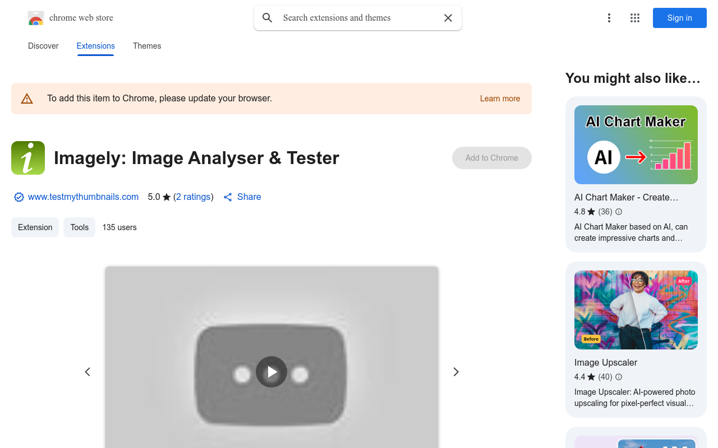Visit the www.testmythumbnails.com link
718x448 pixels.
[x=83, y=197]
